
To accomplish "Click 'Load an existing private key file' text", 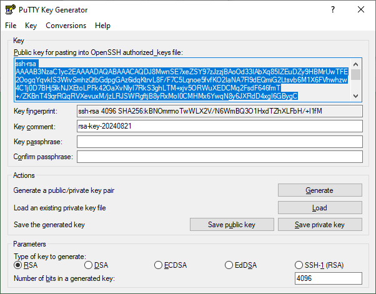I will [60, 208].
